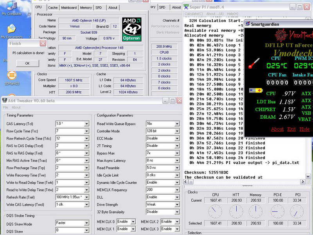Click About link in Smartguardian

277,129
